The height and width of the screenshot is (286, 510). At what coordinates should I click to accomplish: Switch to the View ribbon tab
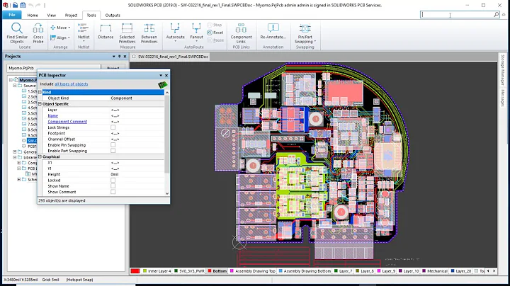click(52, 16)
